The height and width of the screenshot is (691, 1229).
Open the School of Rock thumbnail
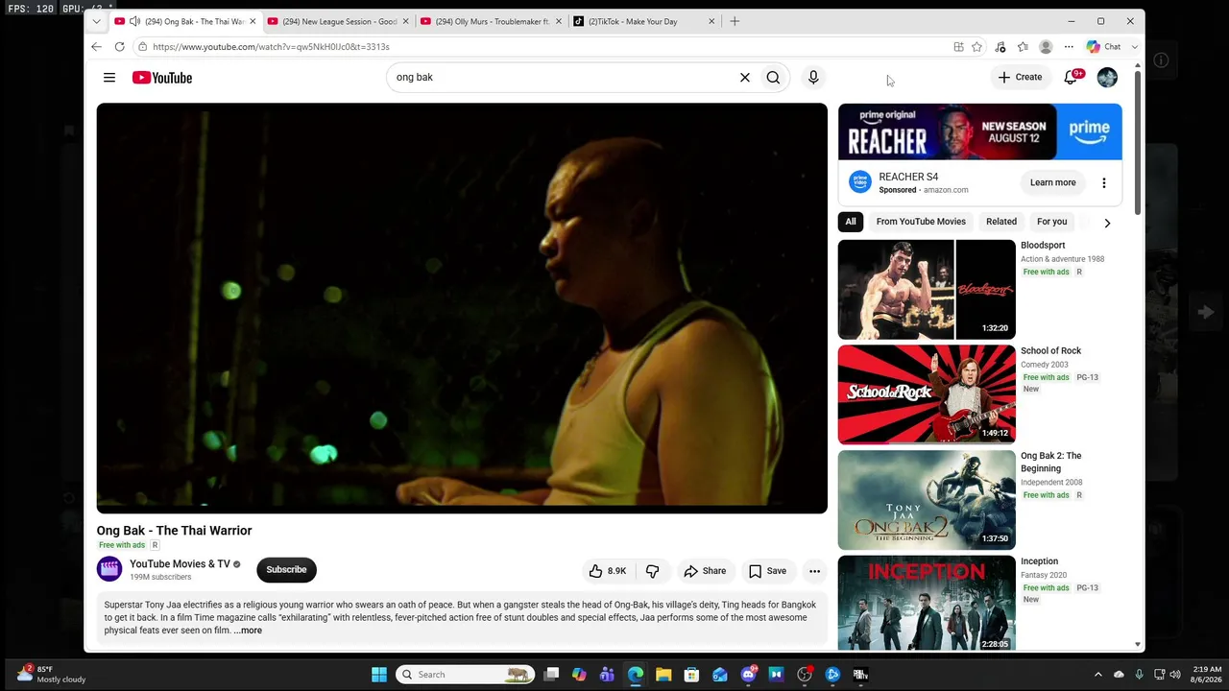pyautogui.click(x=927, y=395)
